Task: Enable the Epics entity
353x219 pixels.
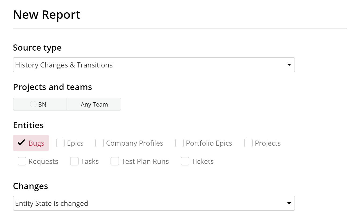Action: pos(60,143)
